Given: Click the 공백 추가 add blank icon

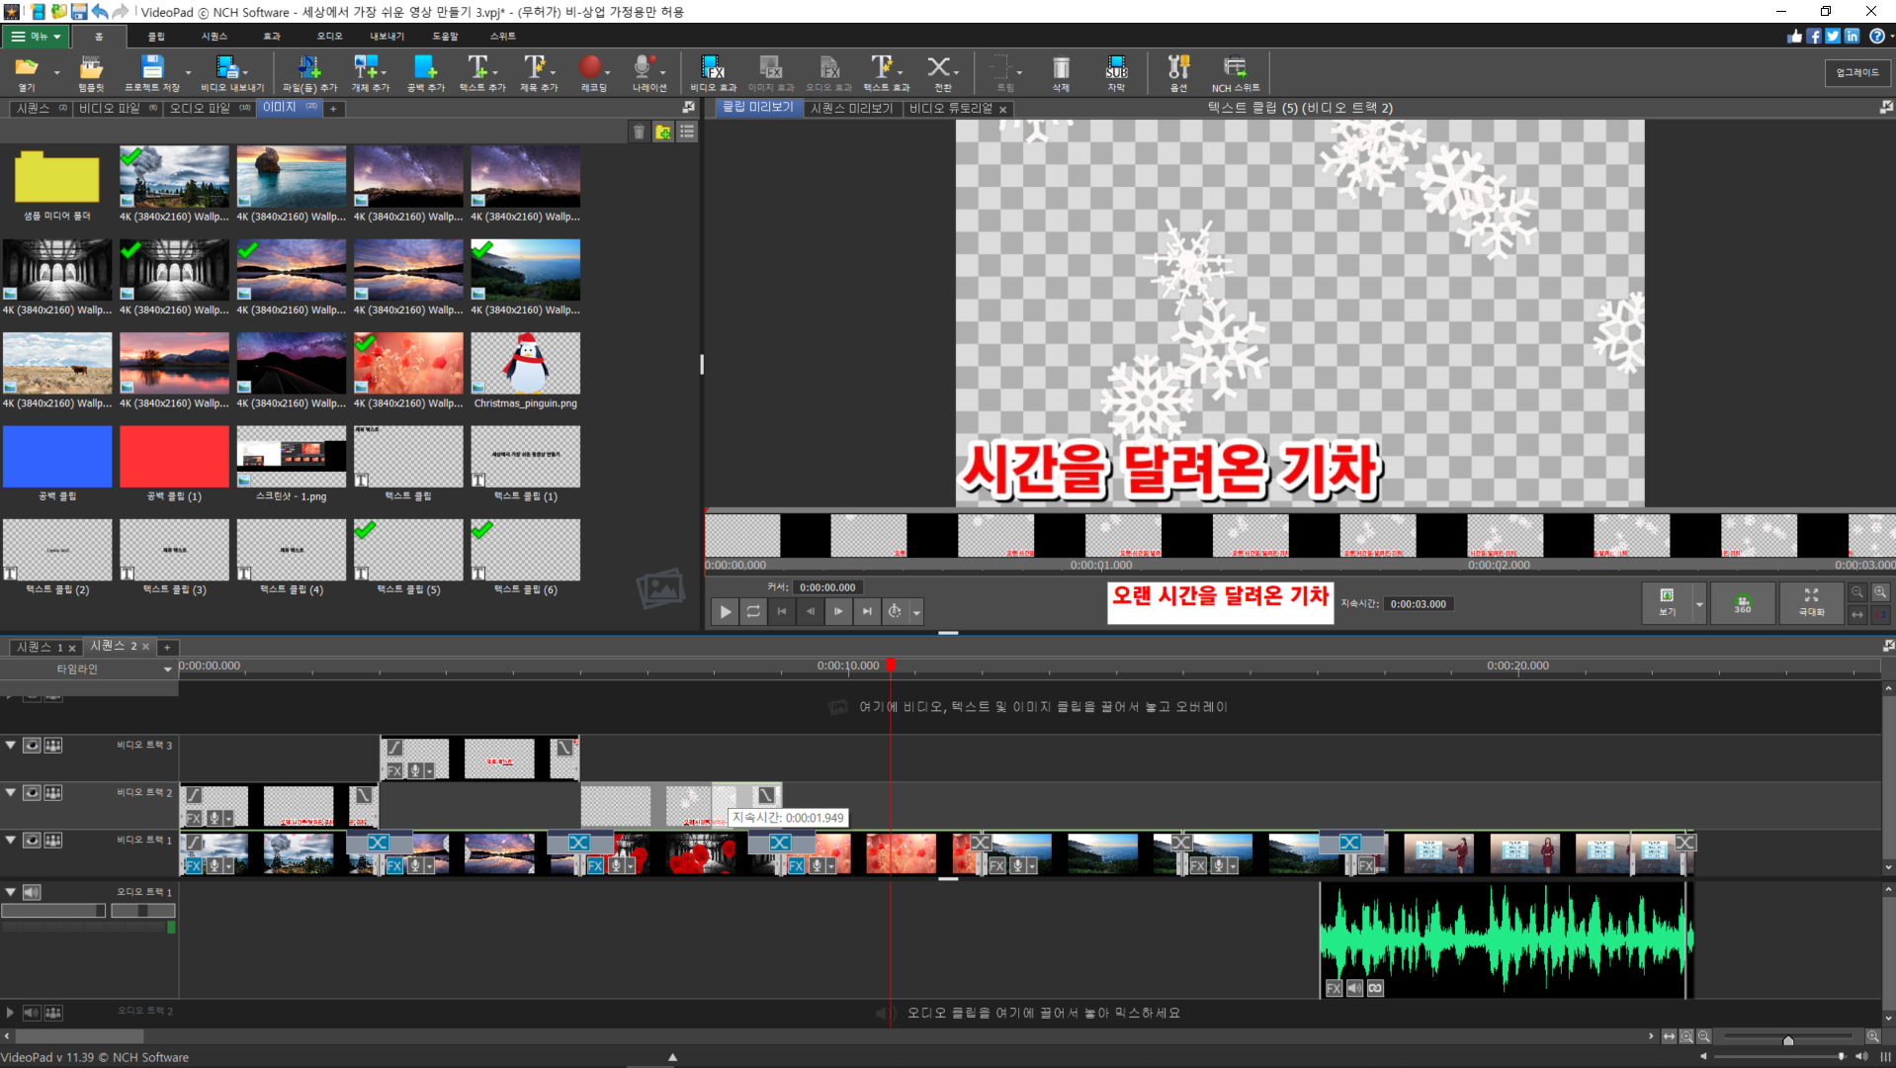Looking at the screenshot, I should point(425,73).
